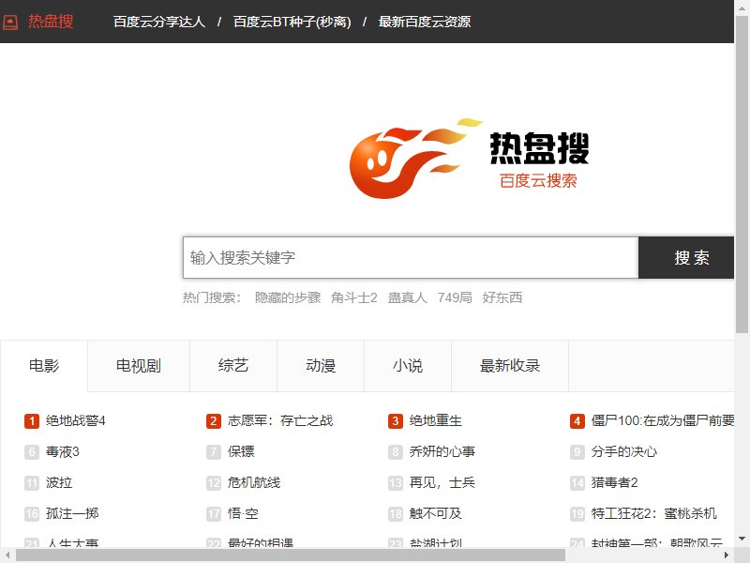Select the 电影 tab
This screenshot has height=563, width=750.
pyautogui.click(x=44, y=366)
